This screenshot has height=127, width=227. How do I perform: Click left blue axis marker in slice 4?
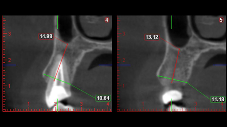9,65
